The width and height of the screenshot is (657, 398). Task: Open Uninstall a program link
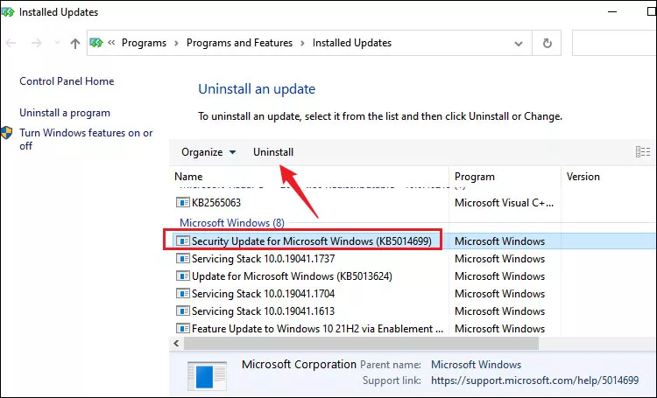[x=65, y=113]
